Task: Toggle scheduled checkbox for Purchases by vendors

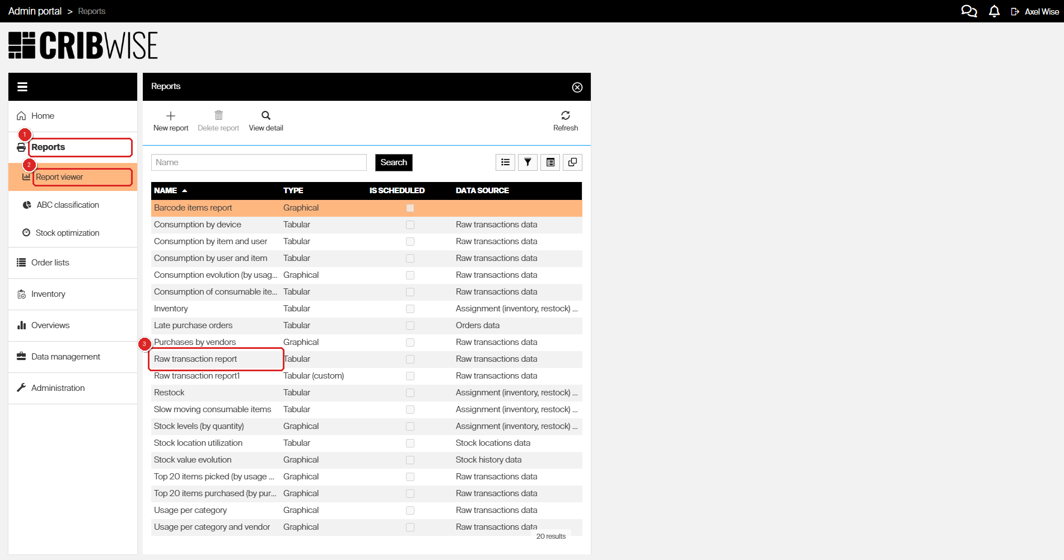Action: 410,342
